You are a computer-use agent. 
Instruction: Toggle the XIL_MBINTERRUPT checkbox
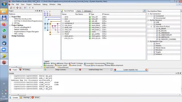click(157, 35)
